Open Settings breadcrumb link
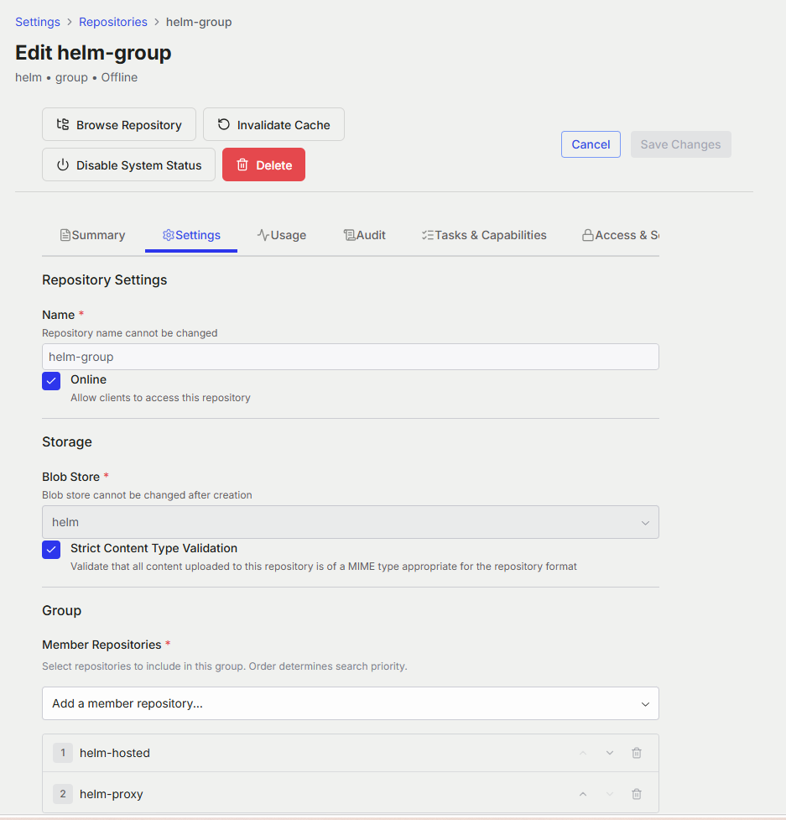786x820 pixels. (x=38, y=22)
